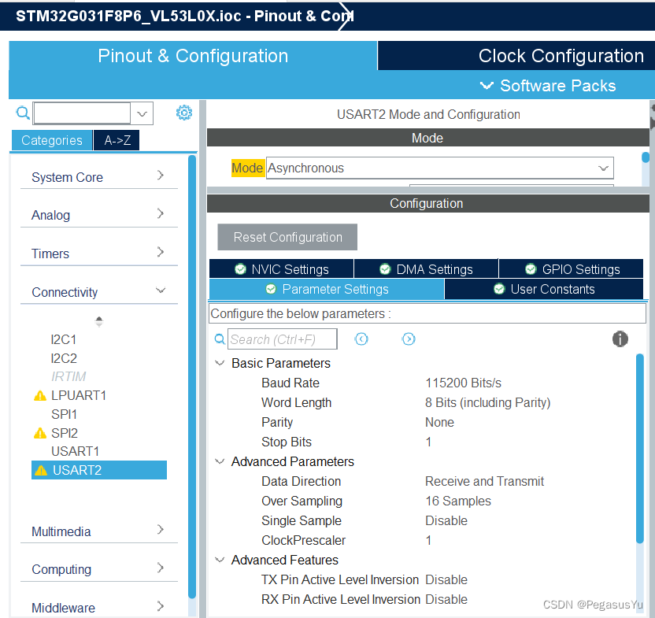Select the Pinout & Configuration tab

pyautogui.click(x=193, y=56)
